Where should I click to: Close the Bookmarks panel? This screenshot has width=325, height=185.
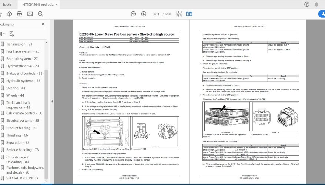(x=43, y=24)
